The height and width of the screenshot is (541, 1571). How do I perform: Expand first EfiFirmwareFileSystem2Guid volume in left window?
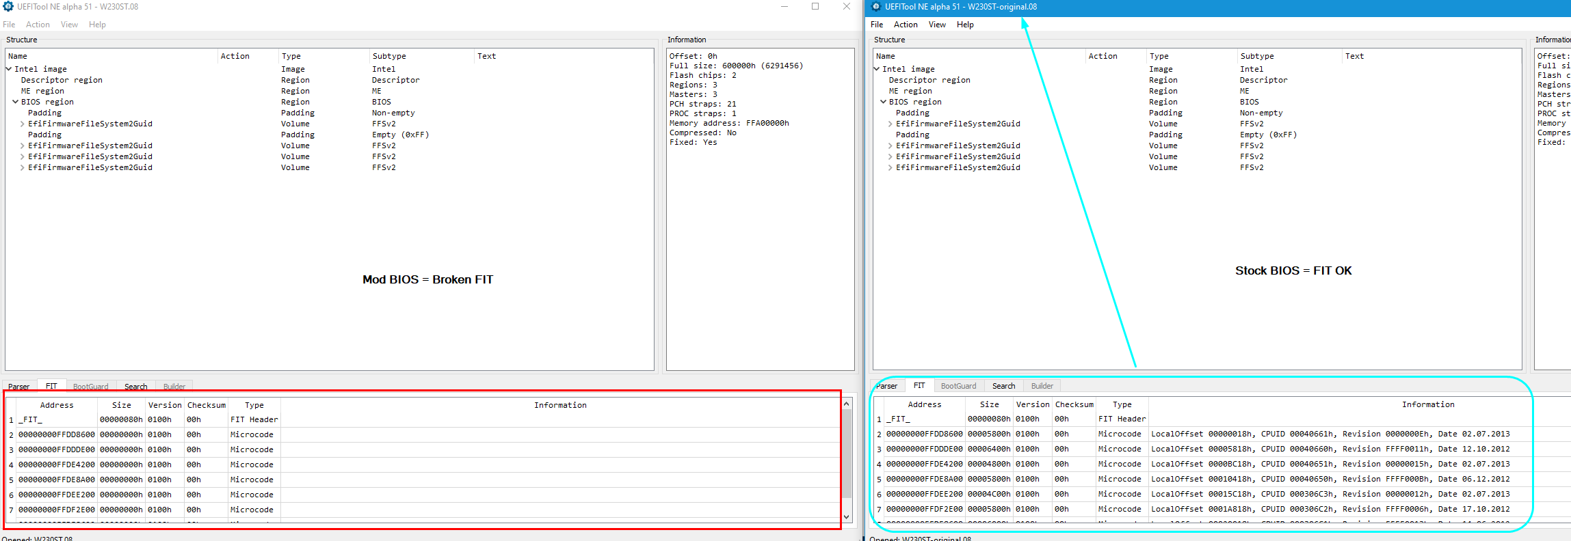click(x=23, y=124)
